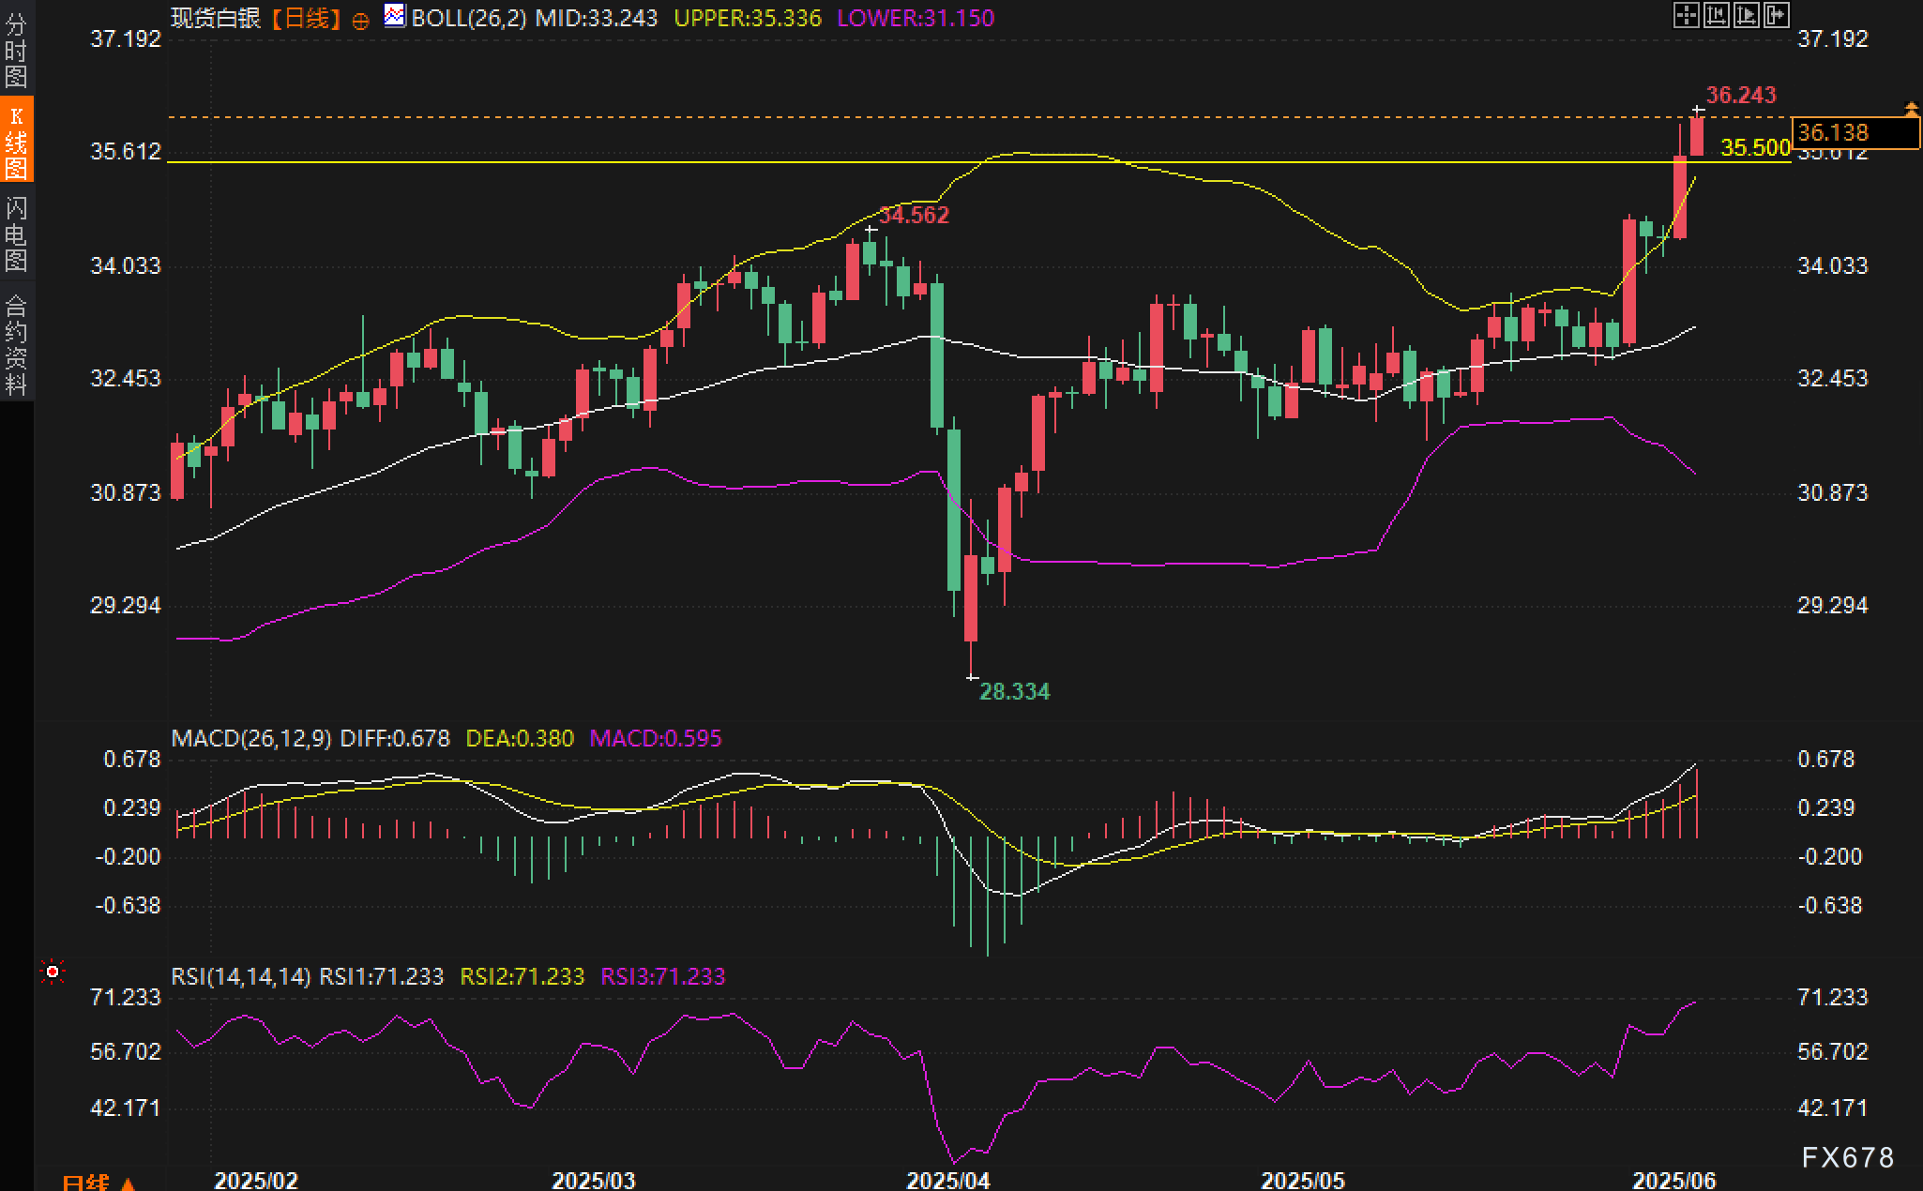
Task: Click the orange circled-plus icon beside 日线
Action: pos(360,21)
